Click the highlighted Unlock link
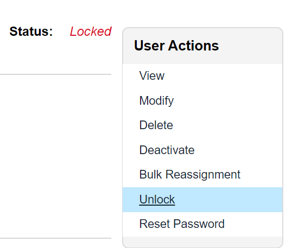Screen dimensions: 292x248 click(157, 199)
